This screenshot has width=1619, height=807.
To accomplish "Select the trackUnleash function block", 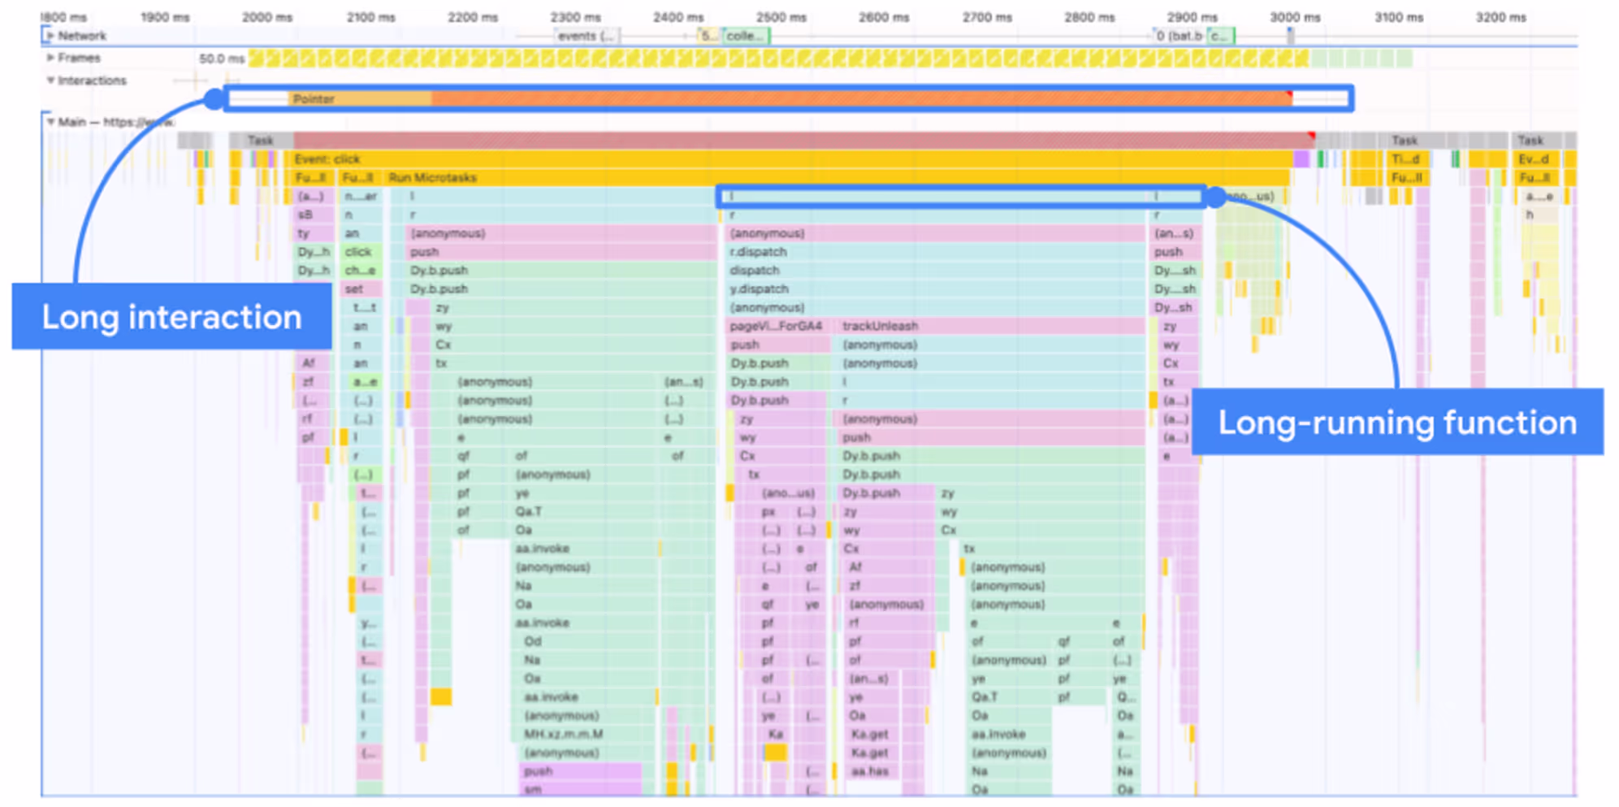I will pos(991,326).
